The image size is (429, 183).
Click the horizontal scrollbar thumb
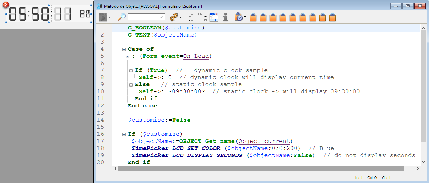[262, 168]
